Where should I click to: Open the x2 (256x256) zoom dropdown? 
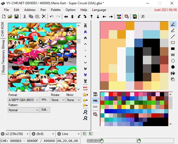15,134
